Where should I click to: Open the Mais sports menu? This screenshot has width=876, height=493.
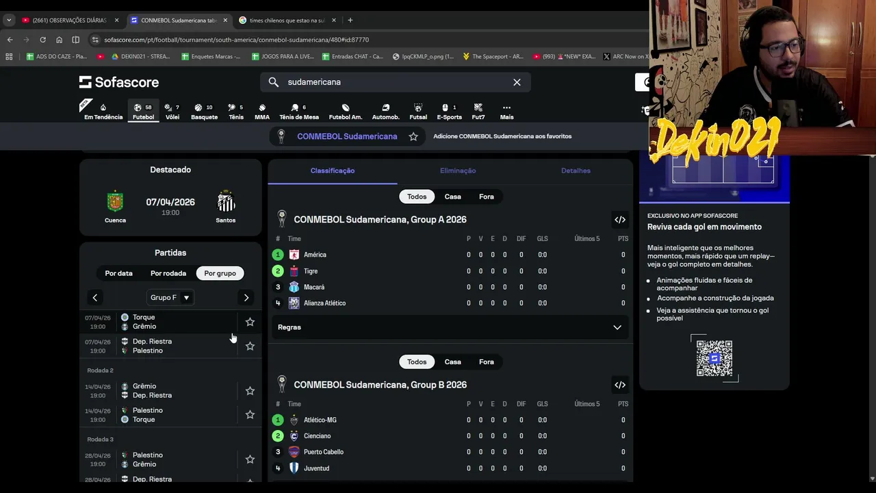point(506,112)
